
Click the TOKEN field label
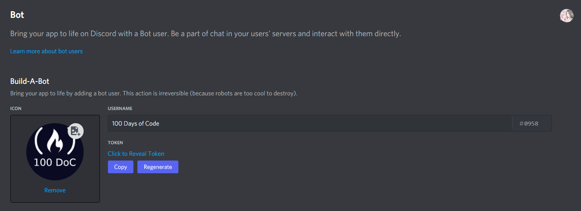115,143
